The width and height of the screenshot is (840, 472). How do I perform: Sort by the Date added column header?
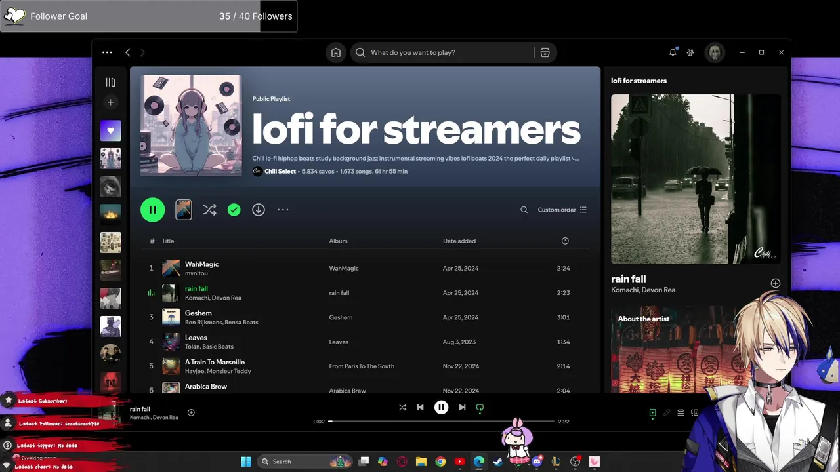(x=459, y=241)
